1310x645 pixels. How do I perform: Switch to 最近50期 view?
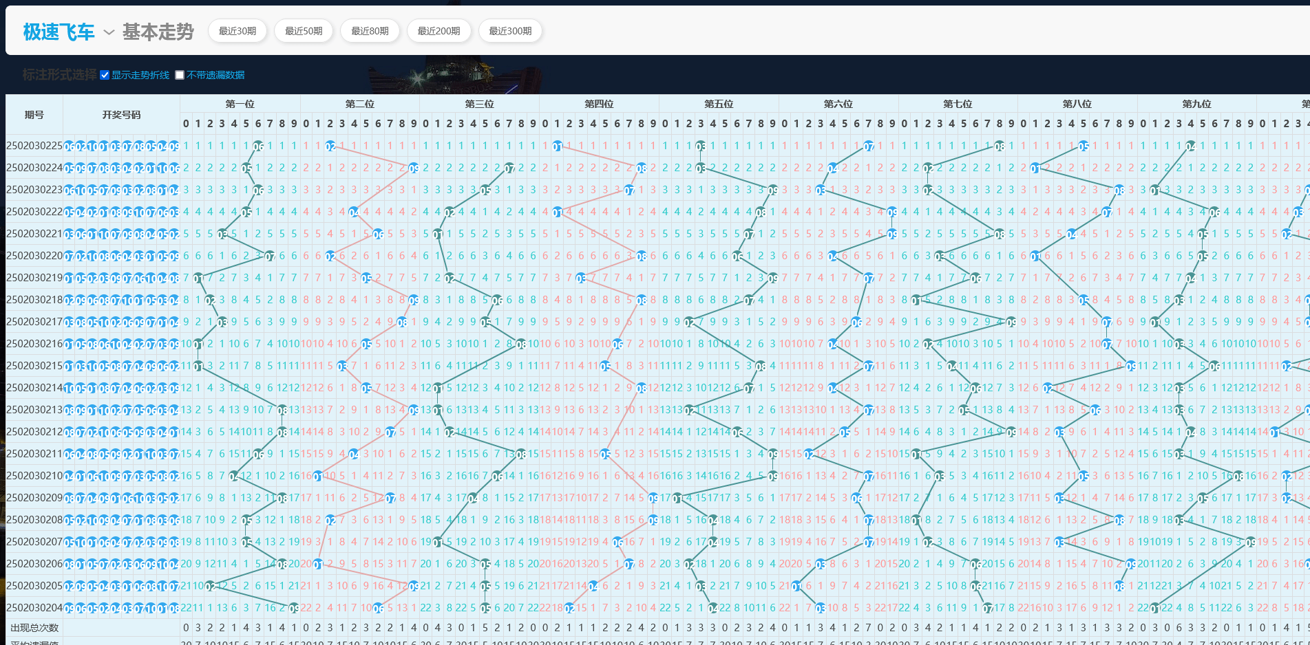pos(304,31)
